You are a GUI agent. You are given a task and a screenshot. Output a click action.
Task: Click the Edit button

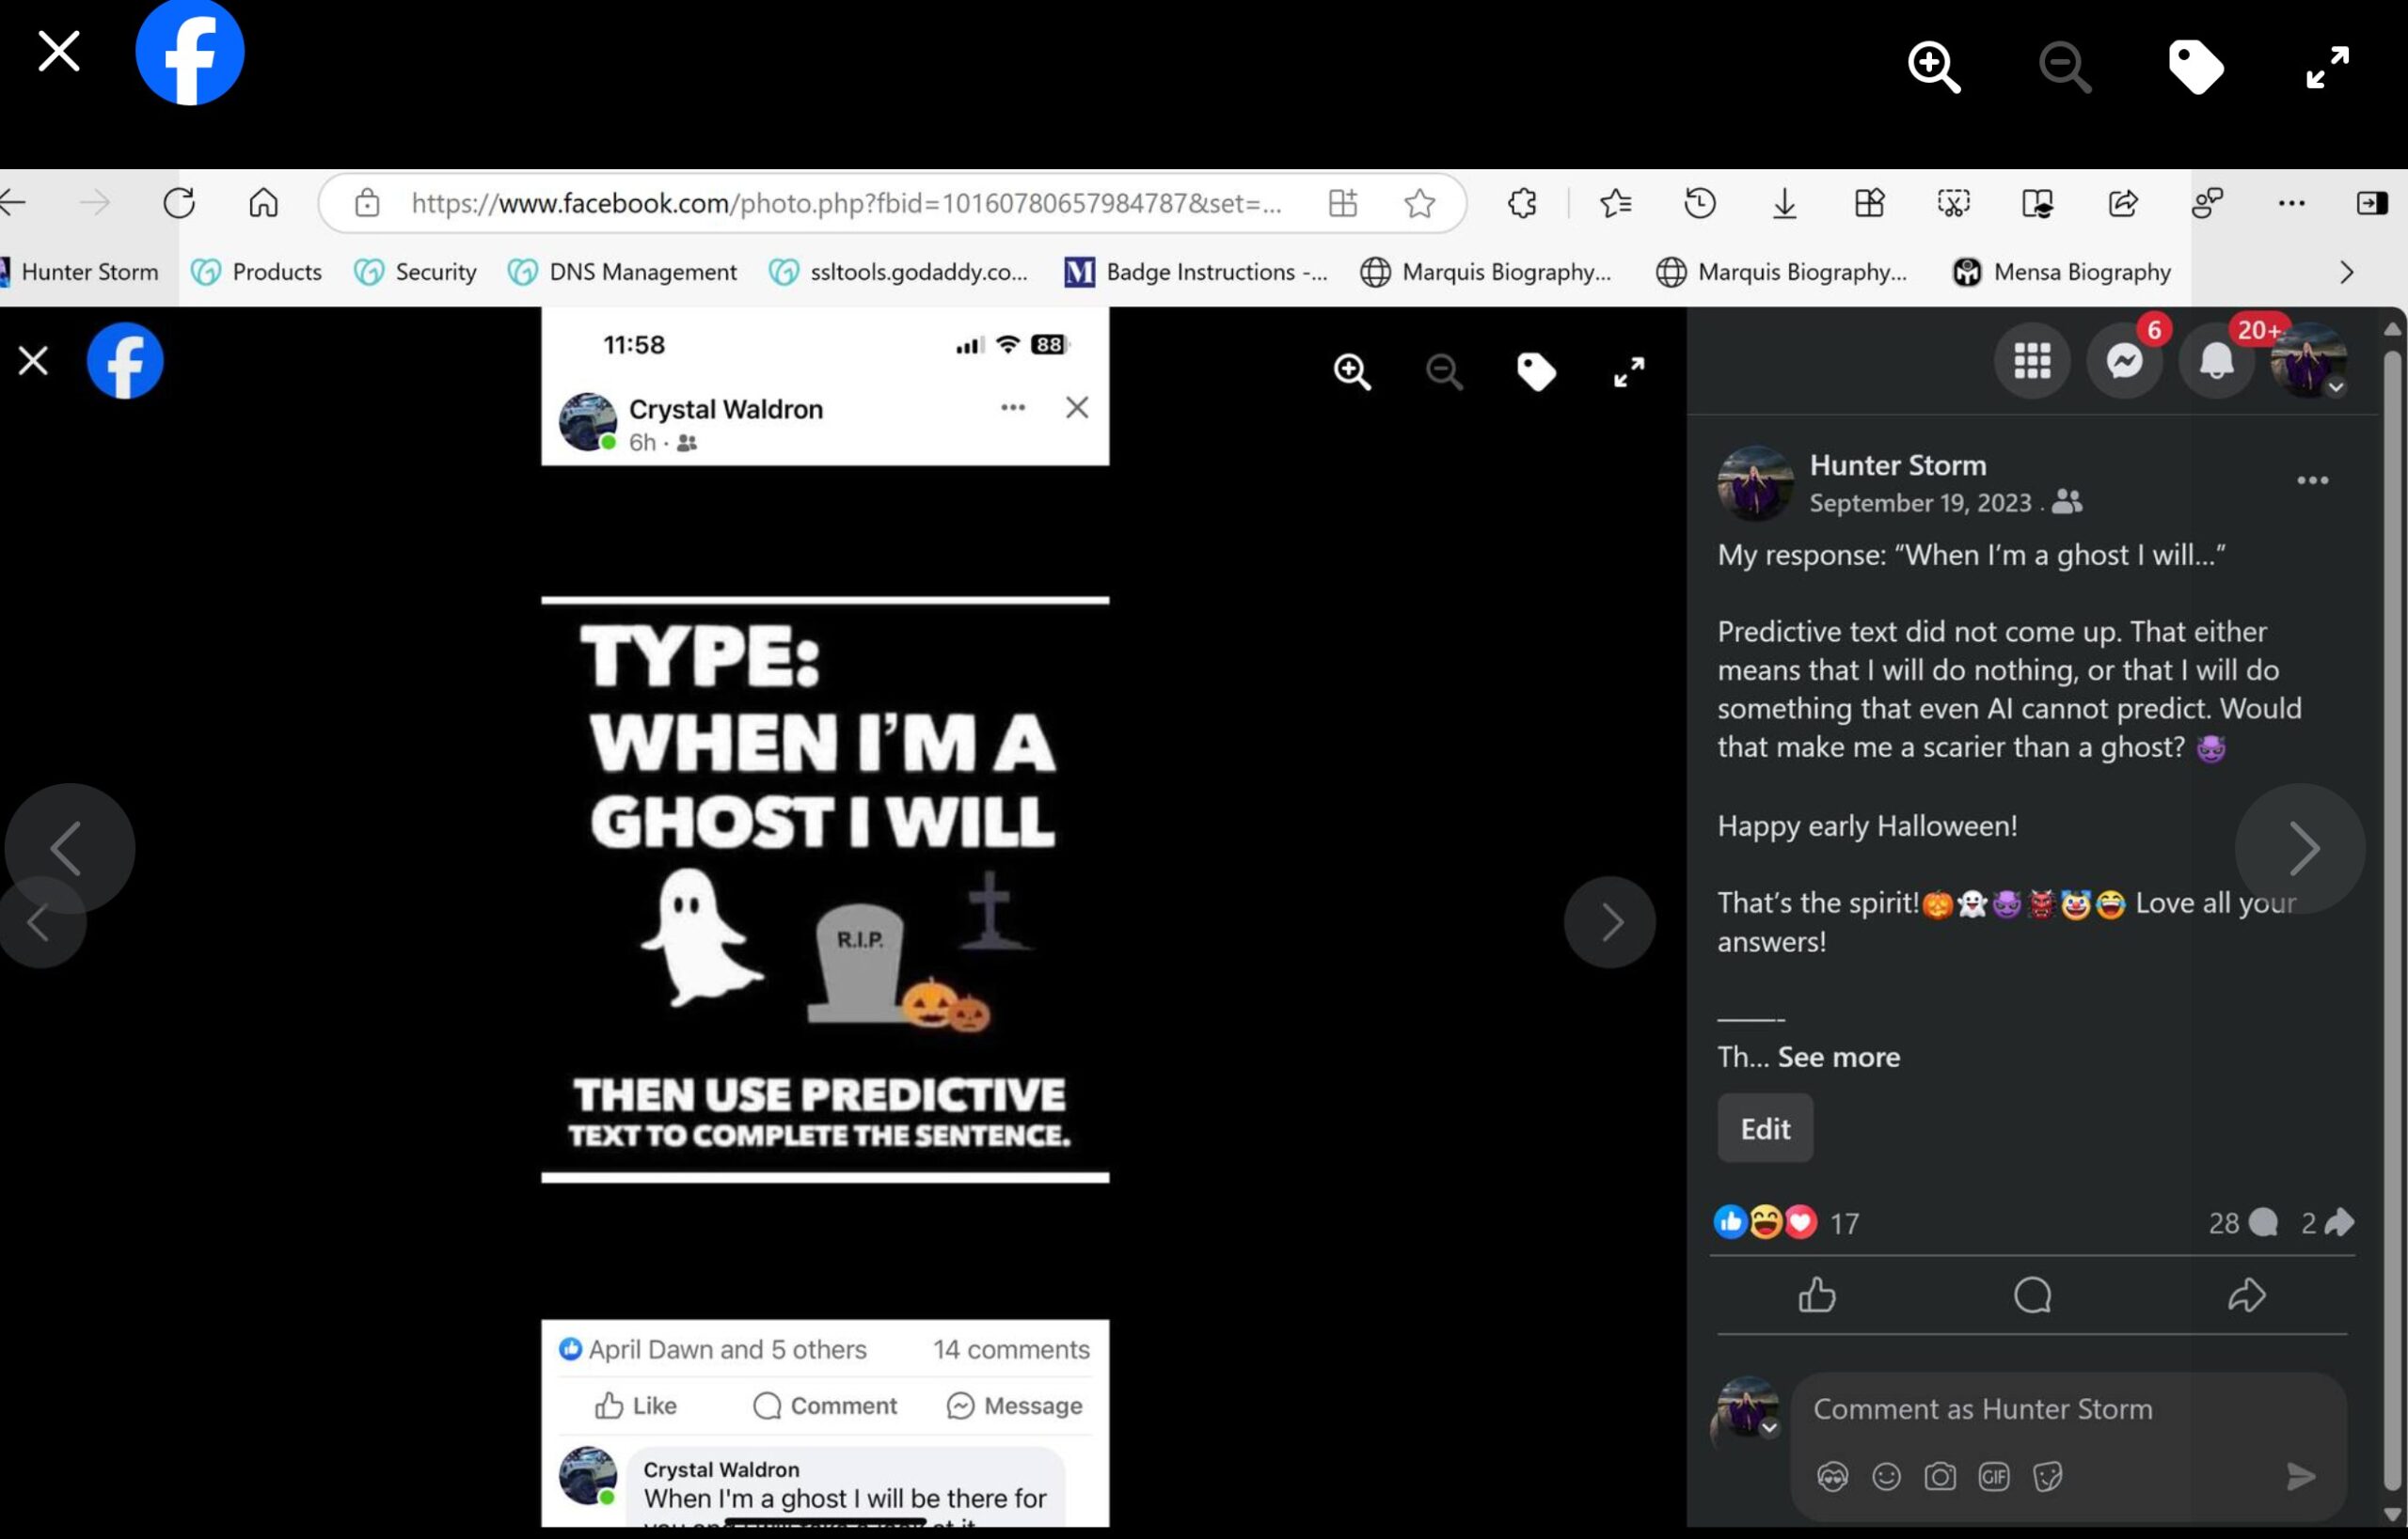click(1764, 1128)
